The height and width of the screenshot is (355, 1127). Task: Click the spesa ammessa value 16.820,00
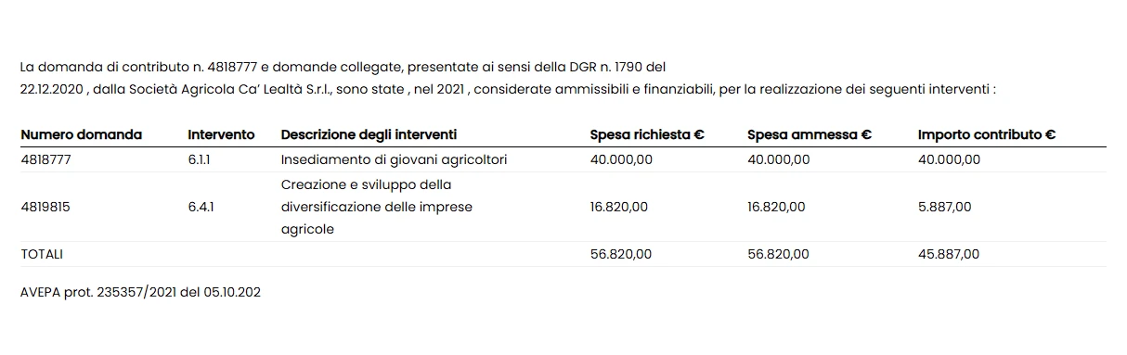(776, 207)
